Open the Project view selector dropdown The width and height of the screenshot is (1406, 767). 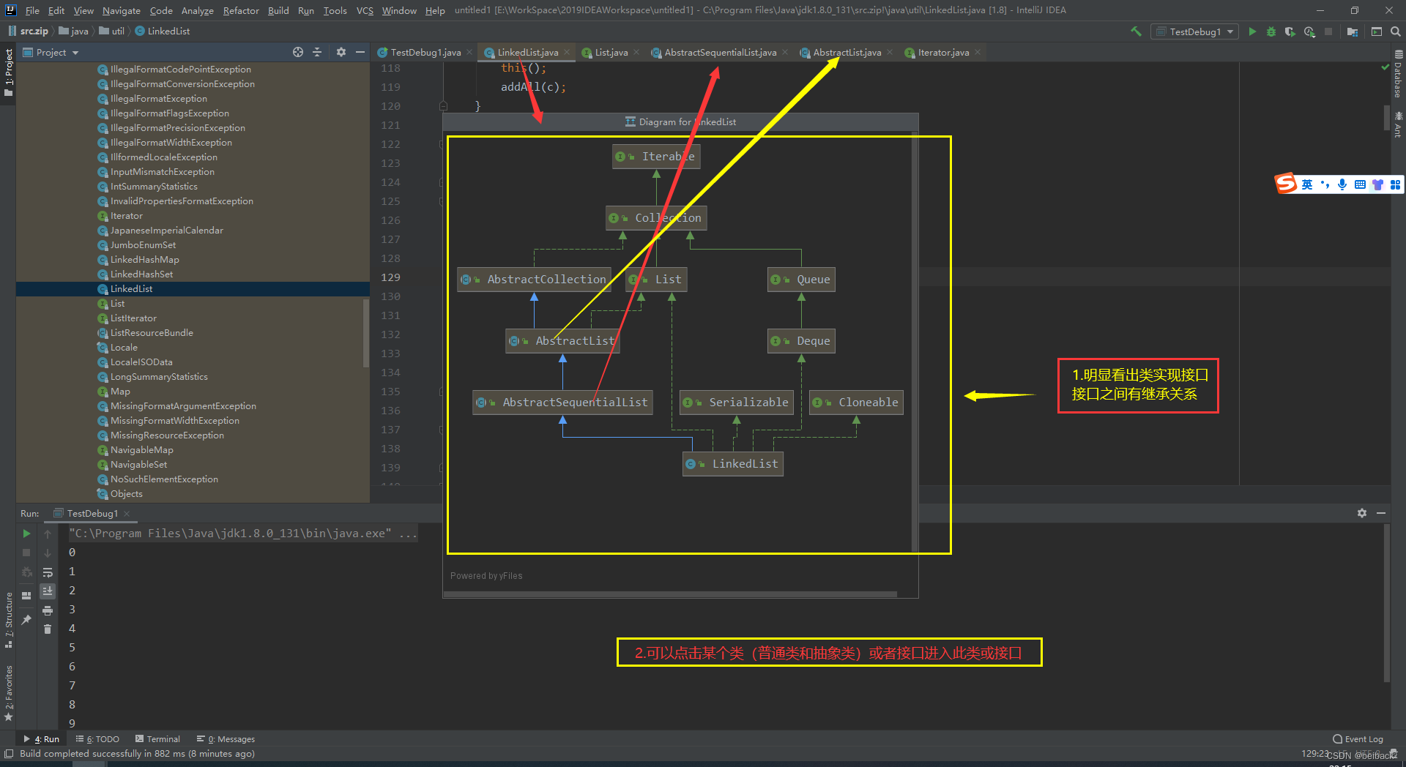tap(51, 52)
